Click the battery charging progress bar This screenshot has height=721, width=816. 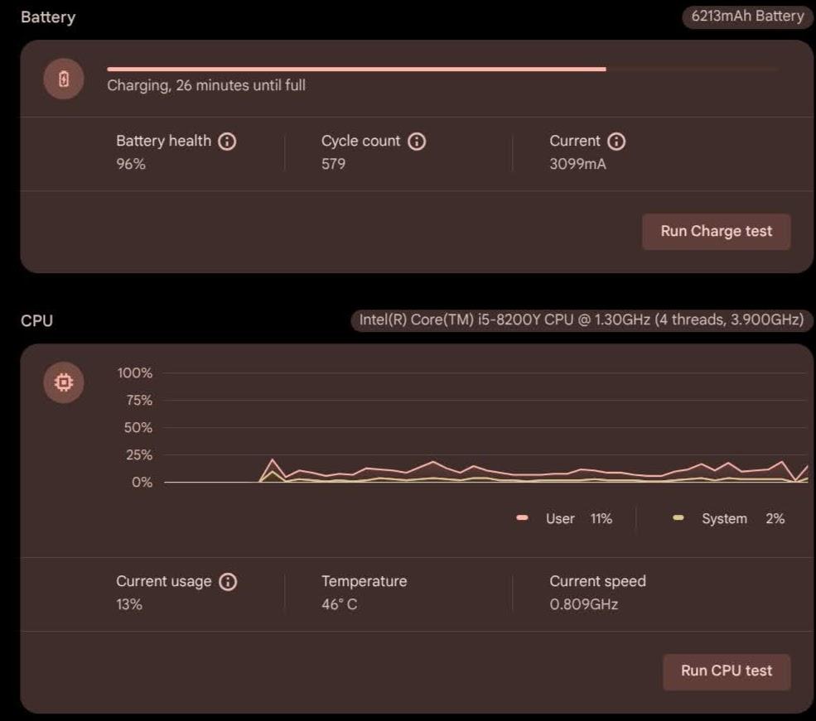click(442, 70)
